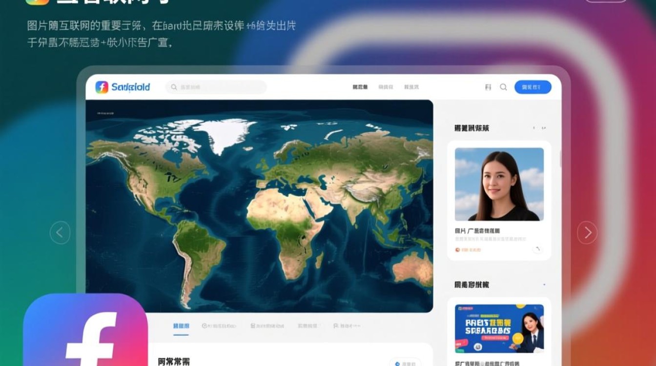Click the small arrows beside first sidebar heading
The width and height of the screenshot is (656, 366).
click(x=539, y=128)
